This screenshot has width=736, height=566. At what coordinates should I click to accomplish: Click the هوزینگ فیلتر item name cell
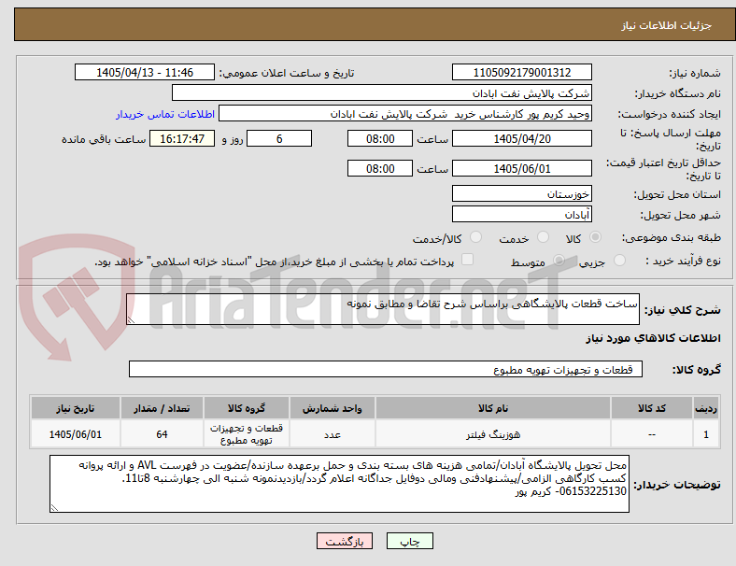[493, 434]
